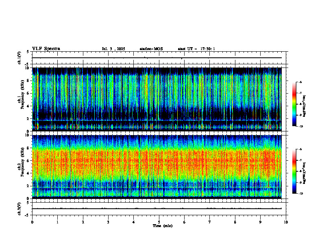Click inside the ch.2 frequency spectrogram panel

(x=157, y=167)
